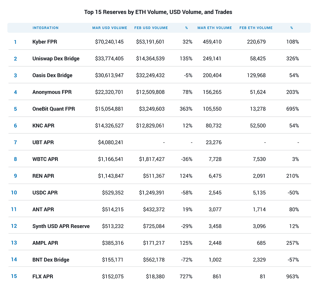Click the FEB ETH VOLUME column header
The width and height of the screenshot is (318, 295).
point(256,28)
